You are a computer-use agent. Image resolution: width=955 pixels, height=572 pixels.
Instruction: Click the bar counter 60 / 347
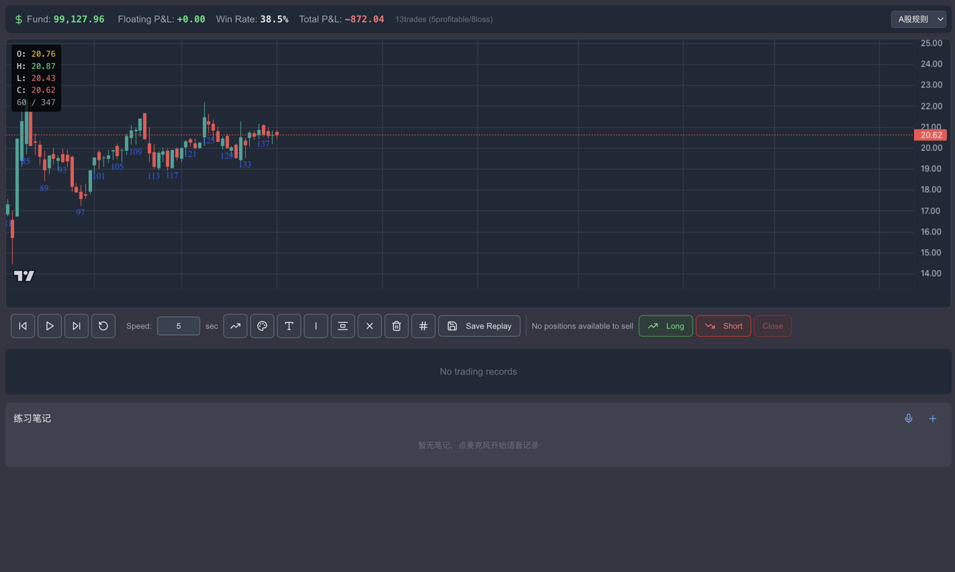click(36, 103)
